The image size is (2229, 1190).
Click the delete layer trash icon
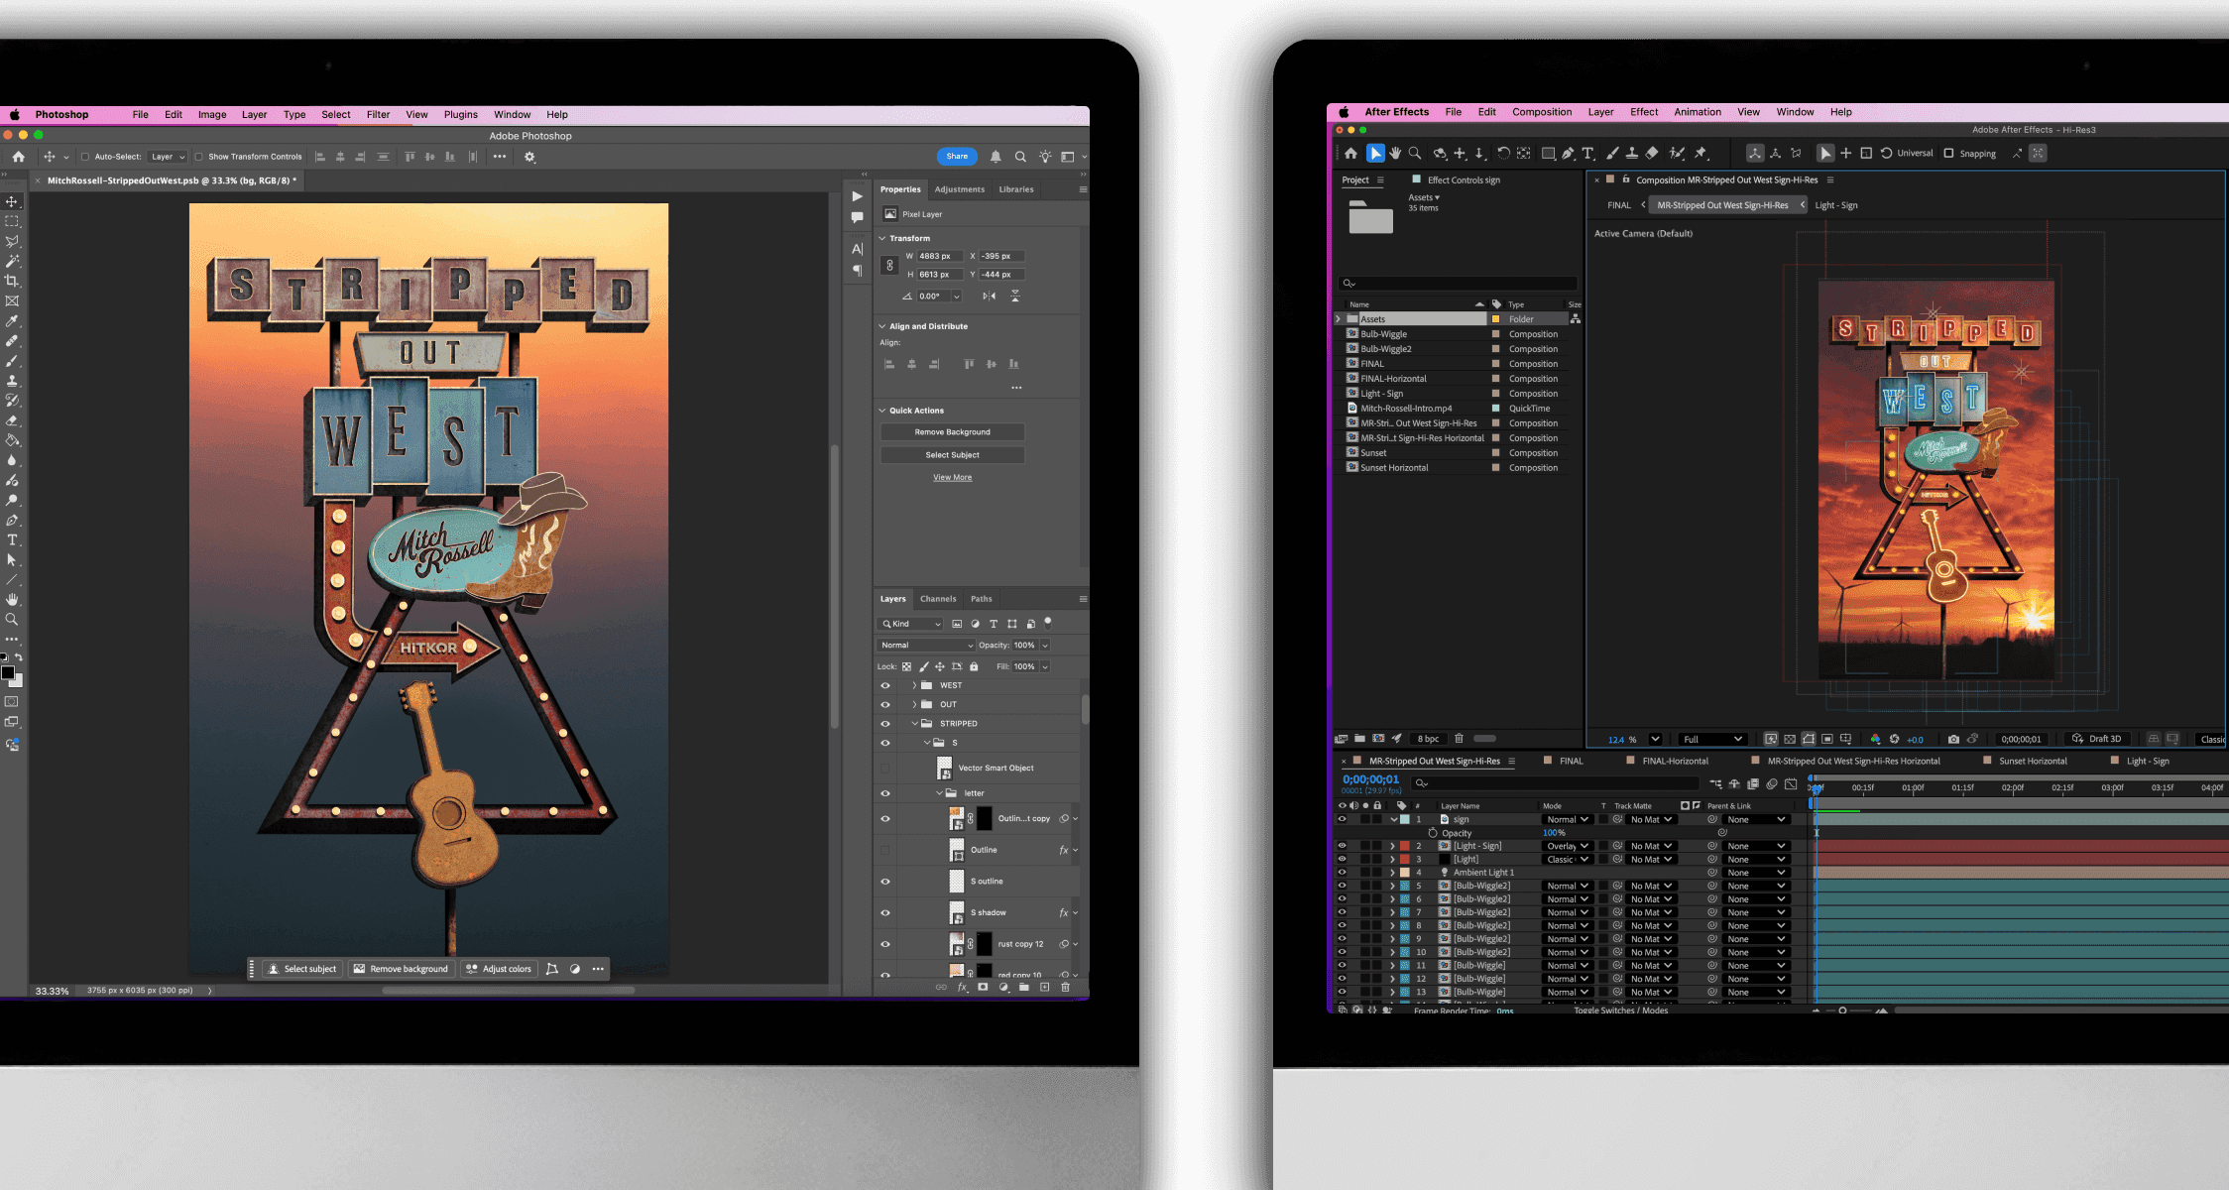click(x=1066, y=988)
